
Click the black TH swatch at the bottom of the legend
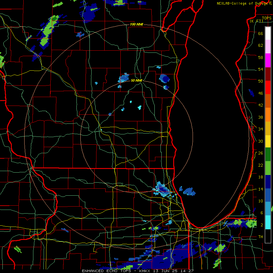point(268,236)
